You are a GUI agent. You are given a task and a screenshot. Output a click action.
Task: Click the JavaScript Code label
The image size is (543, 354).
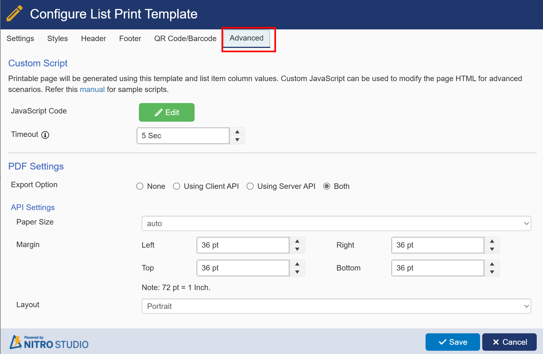pyautogui.click(x=39, y=111)
